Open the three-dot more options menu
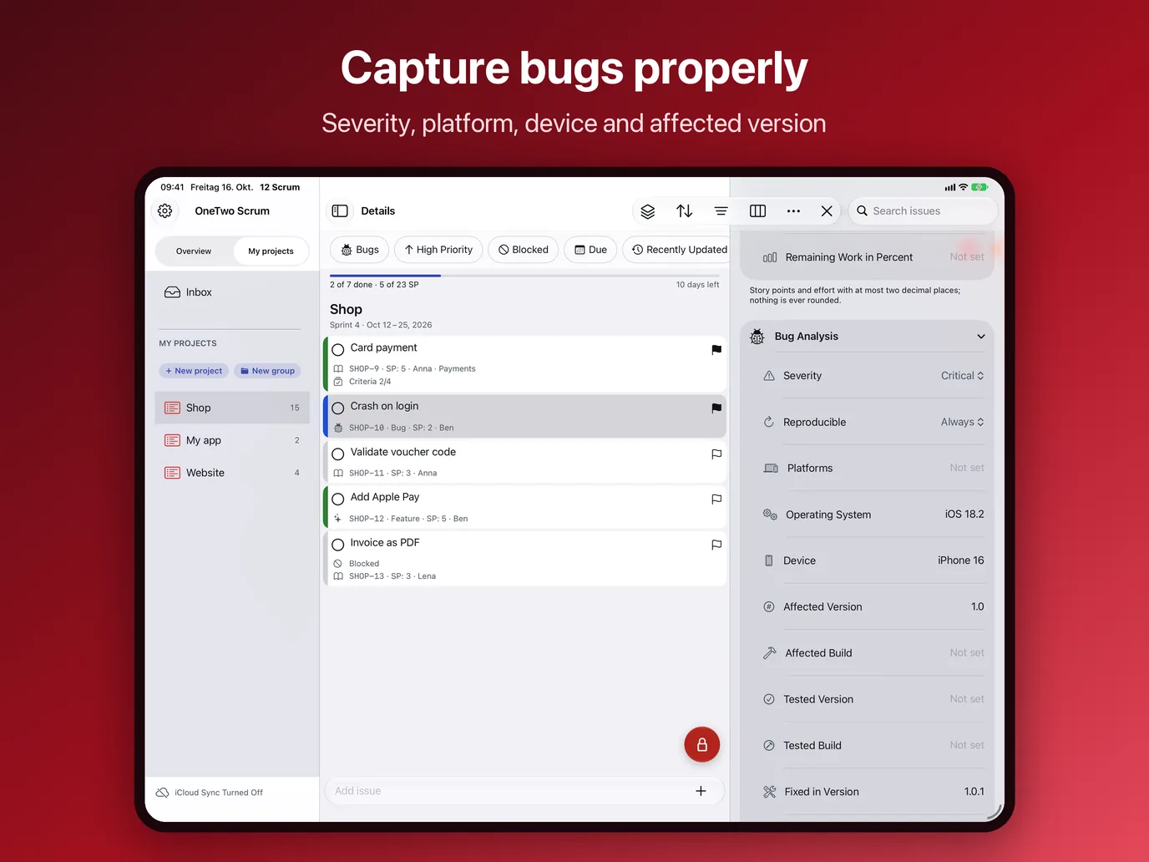 793,211
